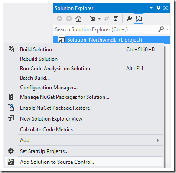Expand the Add submenu arrow

coord(158,140)
